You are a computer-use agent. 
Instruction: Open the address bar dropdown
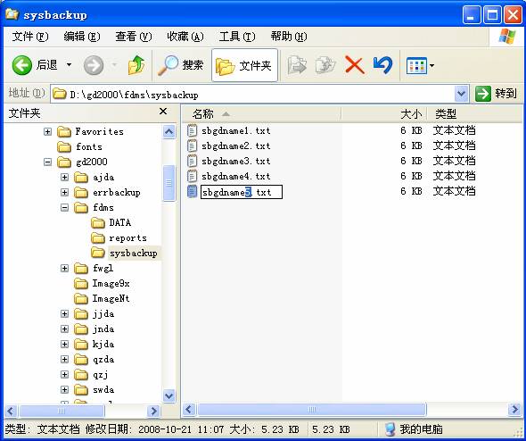461,94
